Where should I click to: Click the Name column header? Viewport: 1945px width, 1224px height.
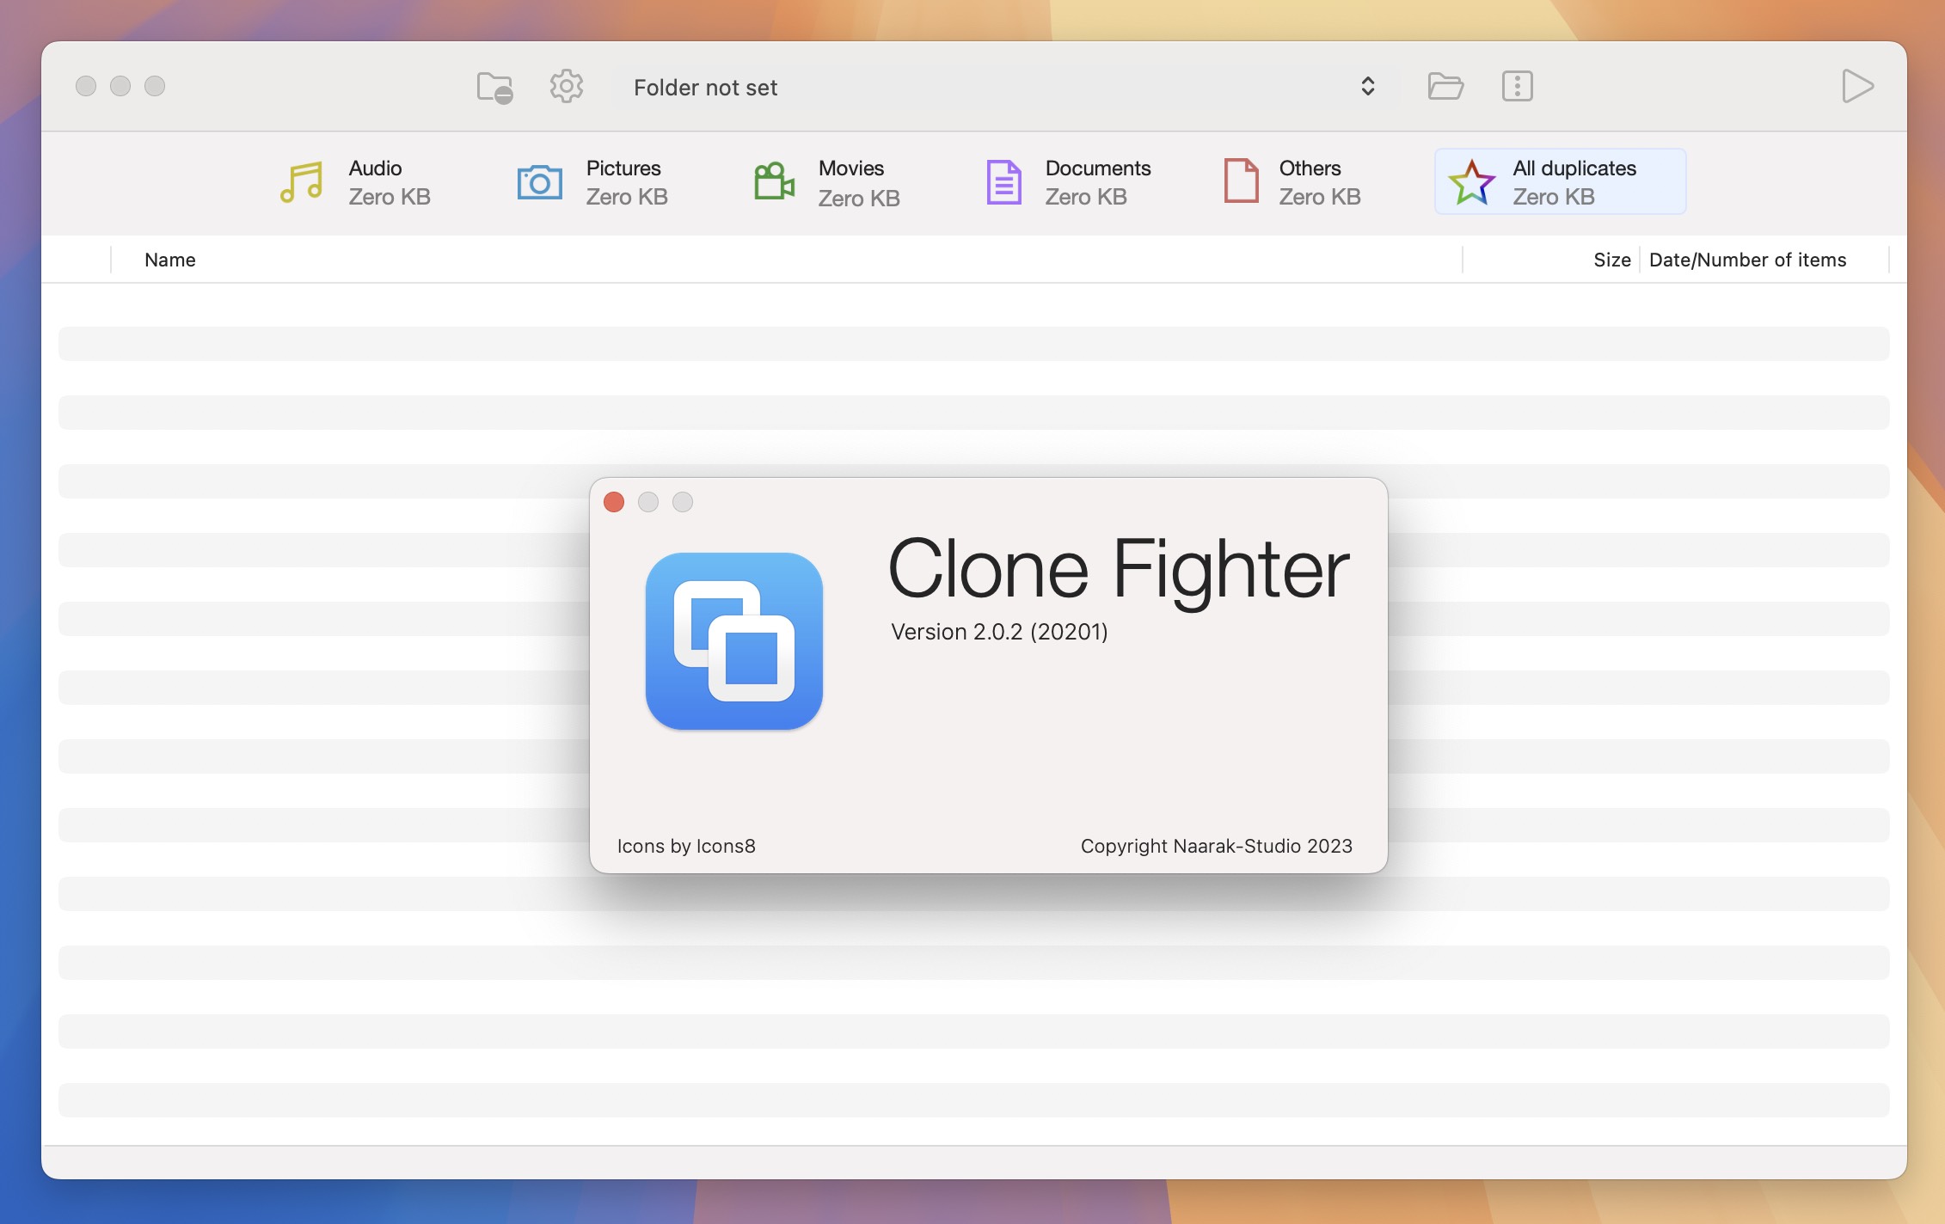click(x=169, y=258)
